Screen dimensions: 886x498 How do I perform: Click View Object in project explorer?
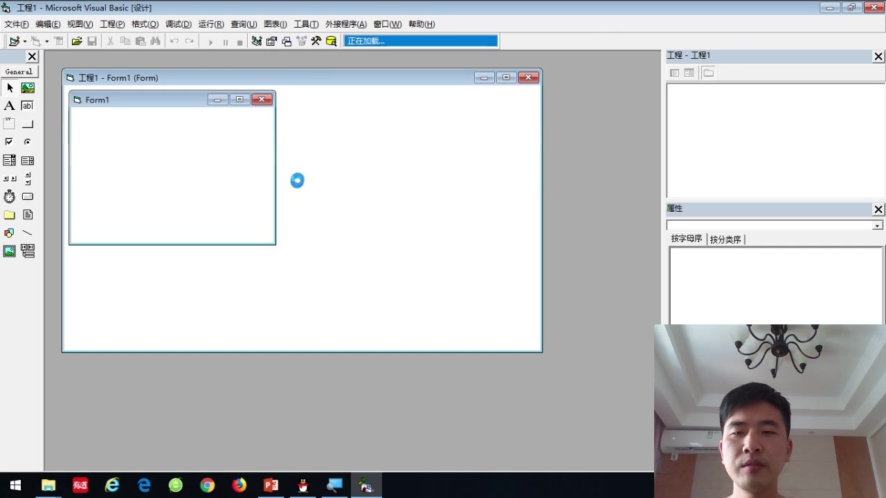click(689, 73)
